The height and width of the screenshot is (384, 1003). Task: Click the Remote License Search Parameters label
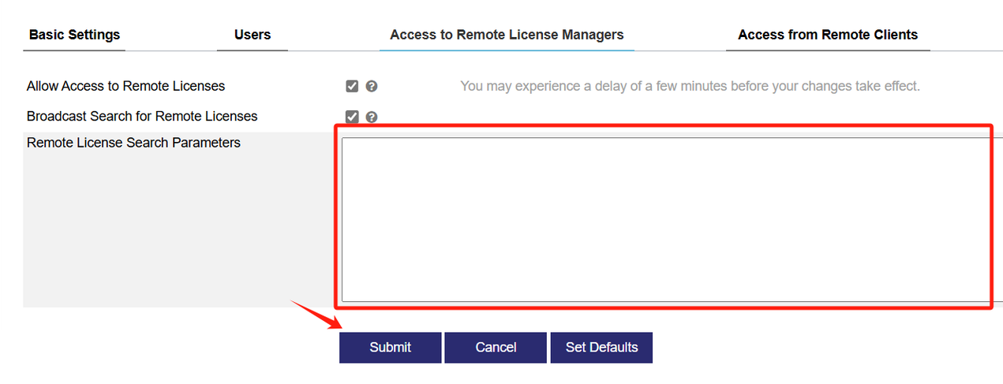[x=133, y=143]
